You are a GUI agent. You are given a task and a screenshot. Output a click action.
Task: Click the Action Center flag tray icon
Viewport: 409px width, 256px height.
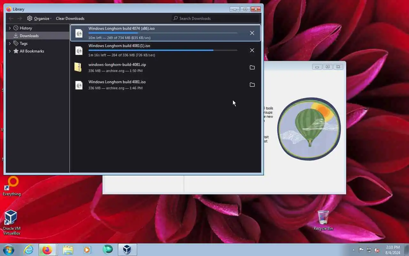pos(361,250)
